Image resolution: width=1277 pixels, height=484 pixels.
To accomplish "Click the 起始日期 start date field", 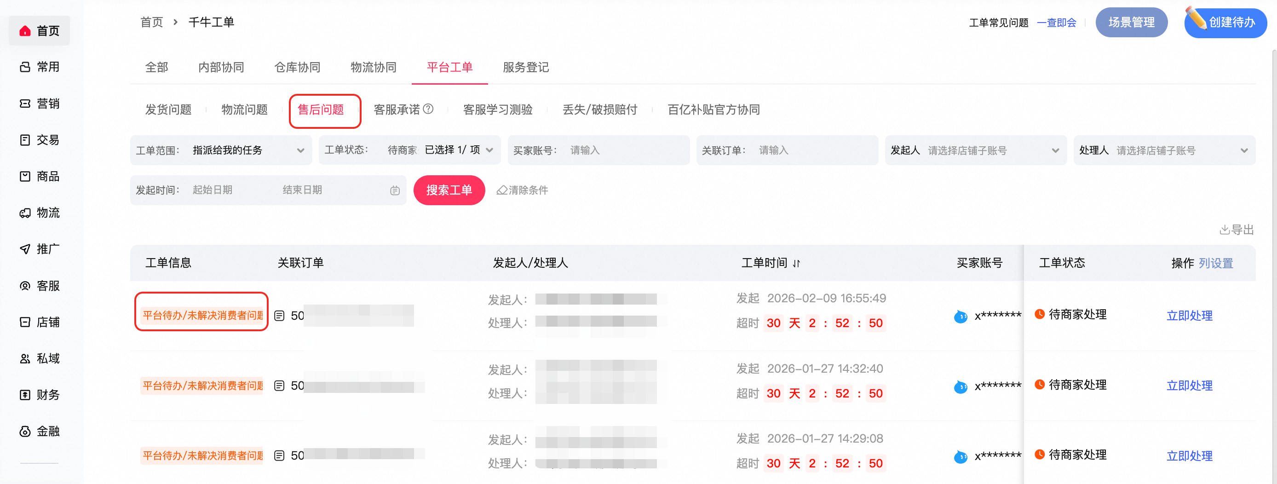I will point(212,190).
